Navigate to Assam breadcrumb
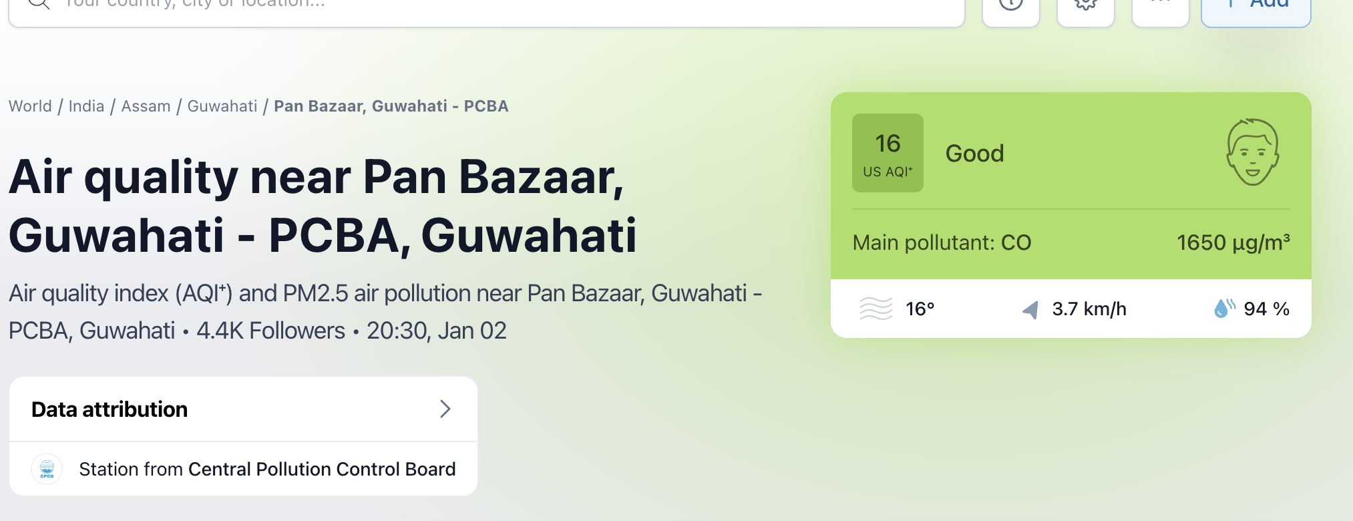This screenshot has height=521, width=1353. (146, 106)
